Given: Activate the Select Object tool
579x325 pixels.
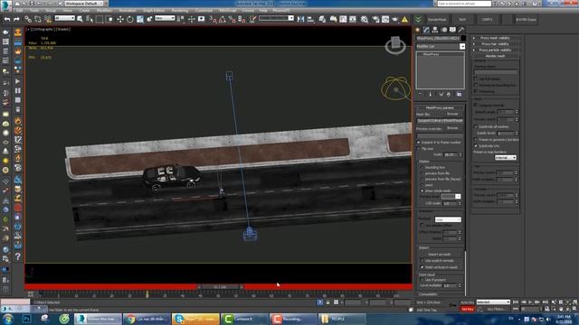Looking at the screenshot, I should (x=81, y=19).
